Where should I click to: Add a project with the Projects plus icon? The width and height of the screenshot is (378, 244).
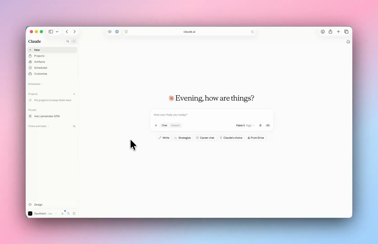click(74, 94)
